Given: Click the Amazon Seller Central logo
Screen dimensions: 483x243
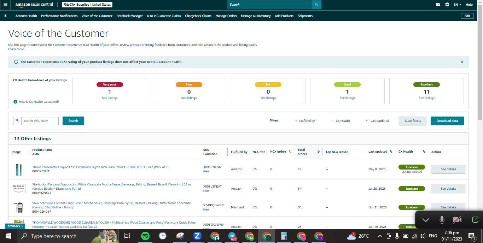Looking at the screenshot, I should click(34, 5).
